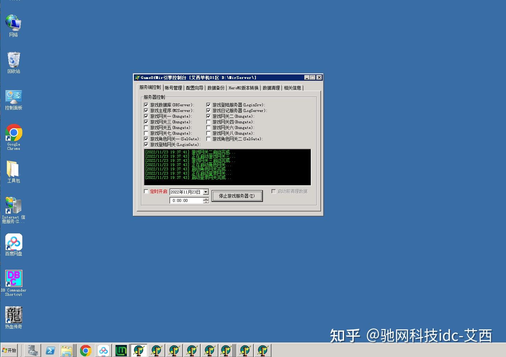Click the 启动前清理数据 checkbox

point(274,191)
